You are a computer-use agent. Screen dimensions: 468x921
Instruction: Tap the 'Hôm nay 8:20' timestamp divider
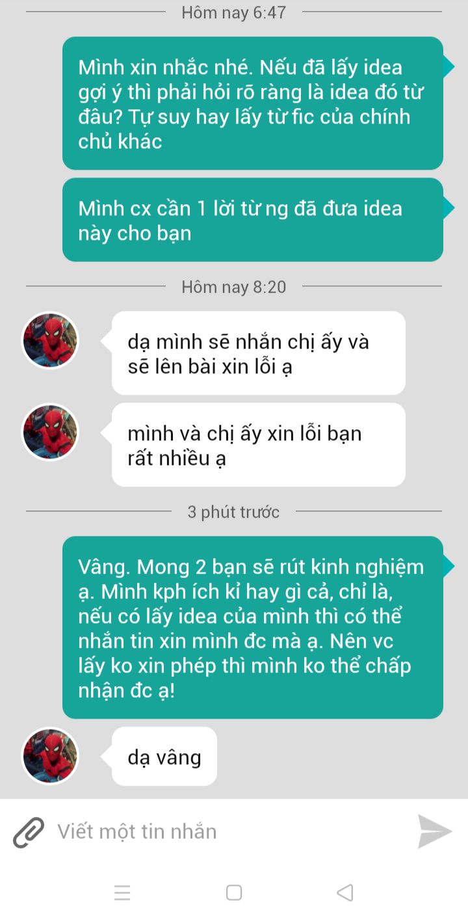(234, 287)
